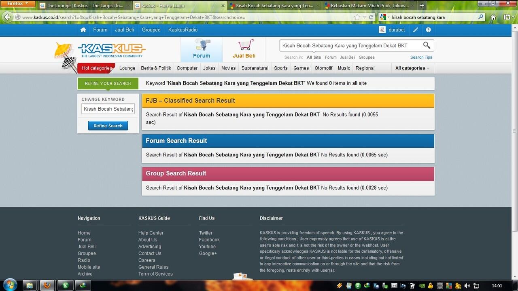518x291 pixels.
Task: Select the Computer category
Action: pyautogui.click(x=187, y=68)
